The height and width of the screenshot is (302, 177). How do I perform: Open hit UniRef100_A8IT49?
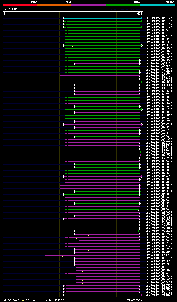tap(159, 24)
